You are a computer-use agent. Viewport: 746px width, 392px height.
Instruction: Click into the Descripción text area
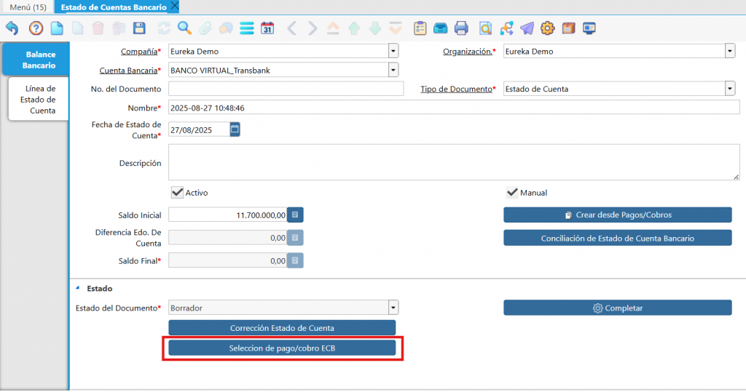(x=453, y=162)
